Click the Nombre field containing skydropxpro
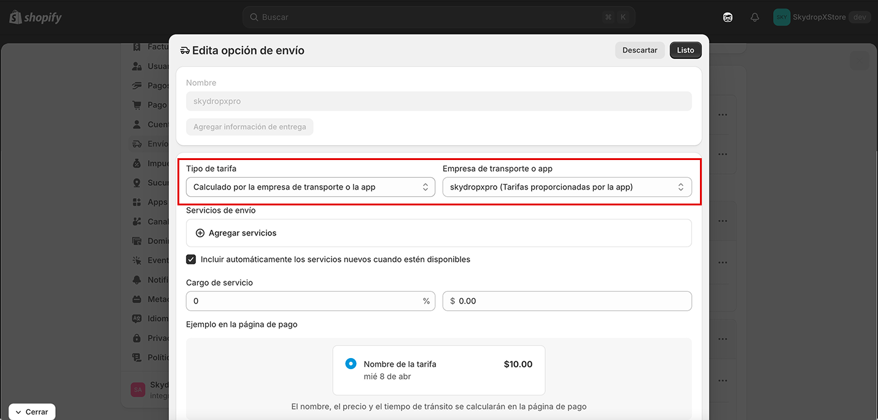This screenshot has width=878, height=420. [439, 101]
